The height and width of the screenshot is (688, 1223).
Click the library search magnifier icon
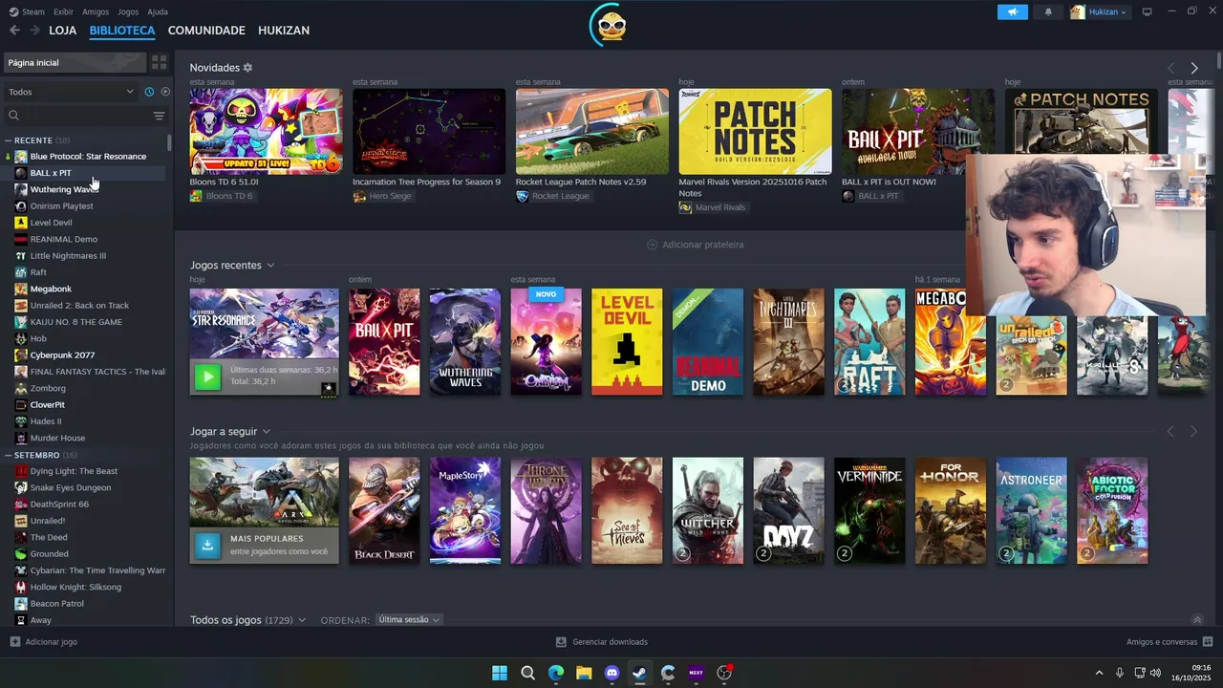(13, 116)
